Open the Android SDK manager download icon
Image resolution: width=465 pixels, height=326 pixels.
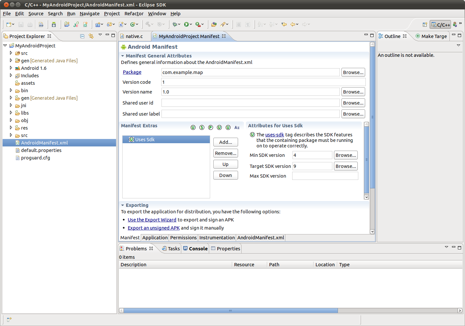tap(54, 24)
